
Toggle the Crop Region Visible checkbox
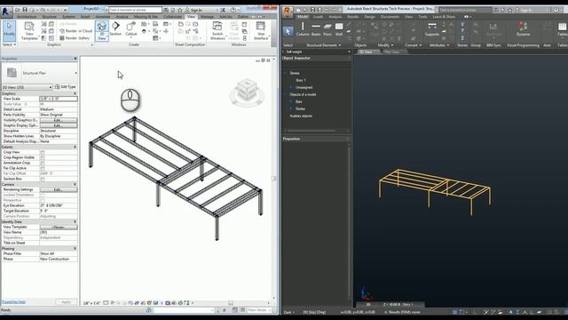pyautogui.click(x=43, y=158)
